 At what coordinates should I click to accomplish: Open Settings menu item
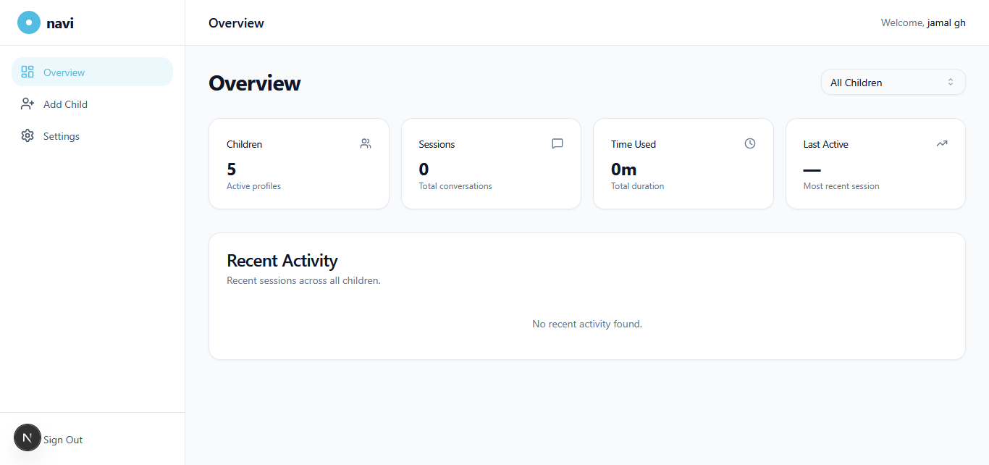point(92,135)
